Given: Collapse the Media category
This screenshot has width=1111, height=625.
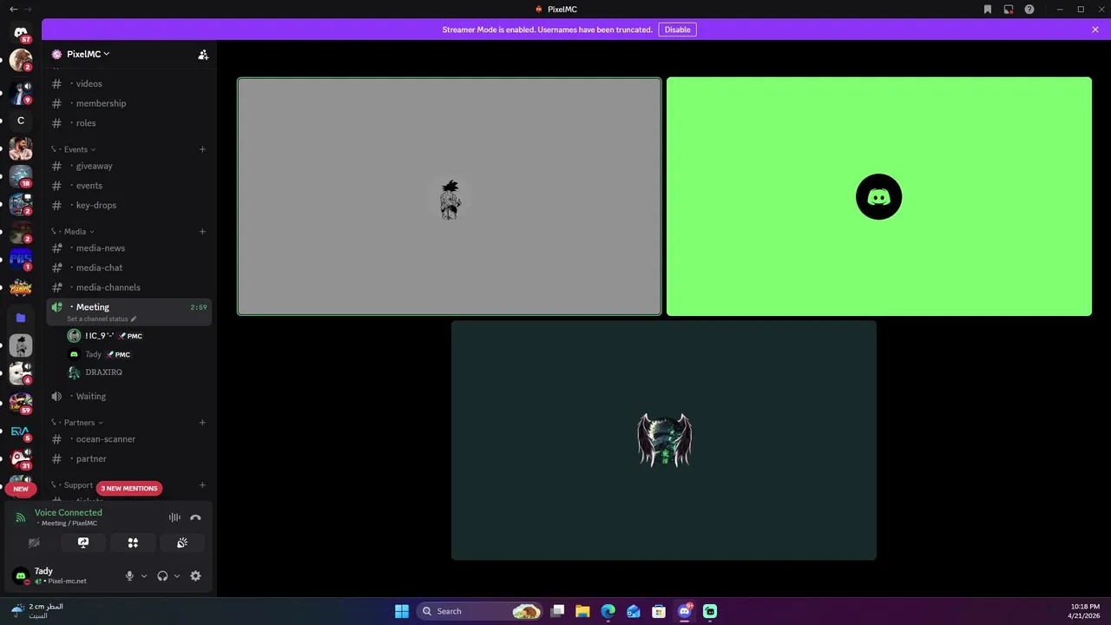Looking at the screenshot, I should [x=73, y=232].
